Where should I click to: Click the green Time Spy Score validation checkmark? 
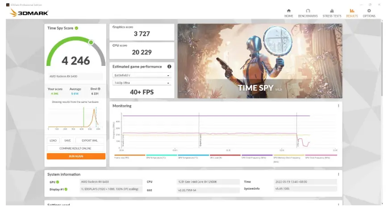[76, 28]
